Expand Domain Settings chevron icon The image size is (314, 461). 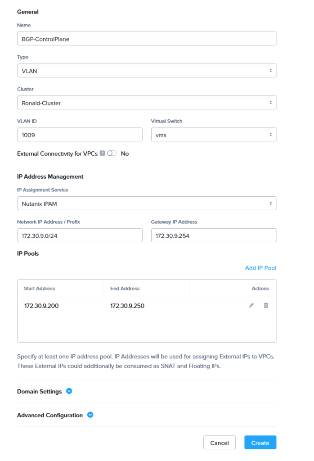tap(69, 391)
